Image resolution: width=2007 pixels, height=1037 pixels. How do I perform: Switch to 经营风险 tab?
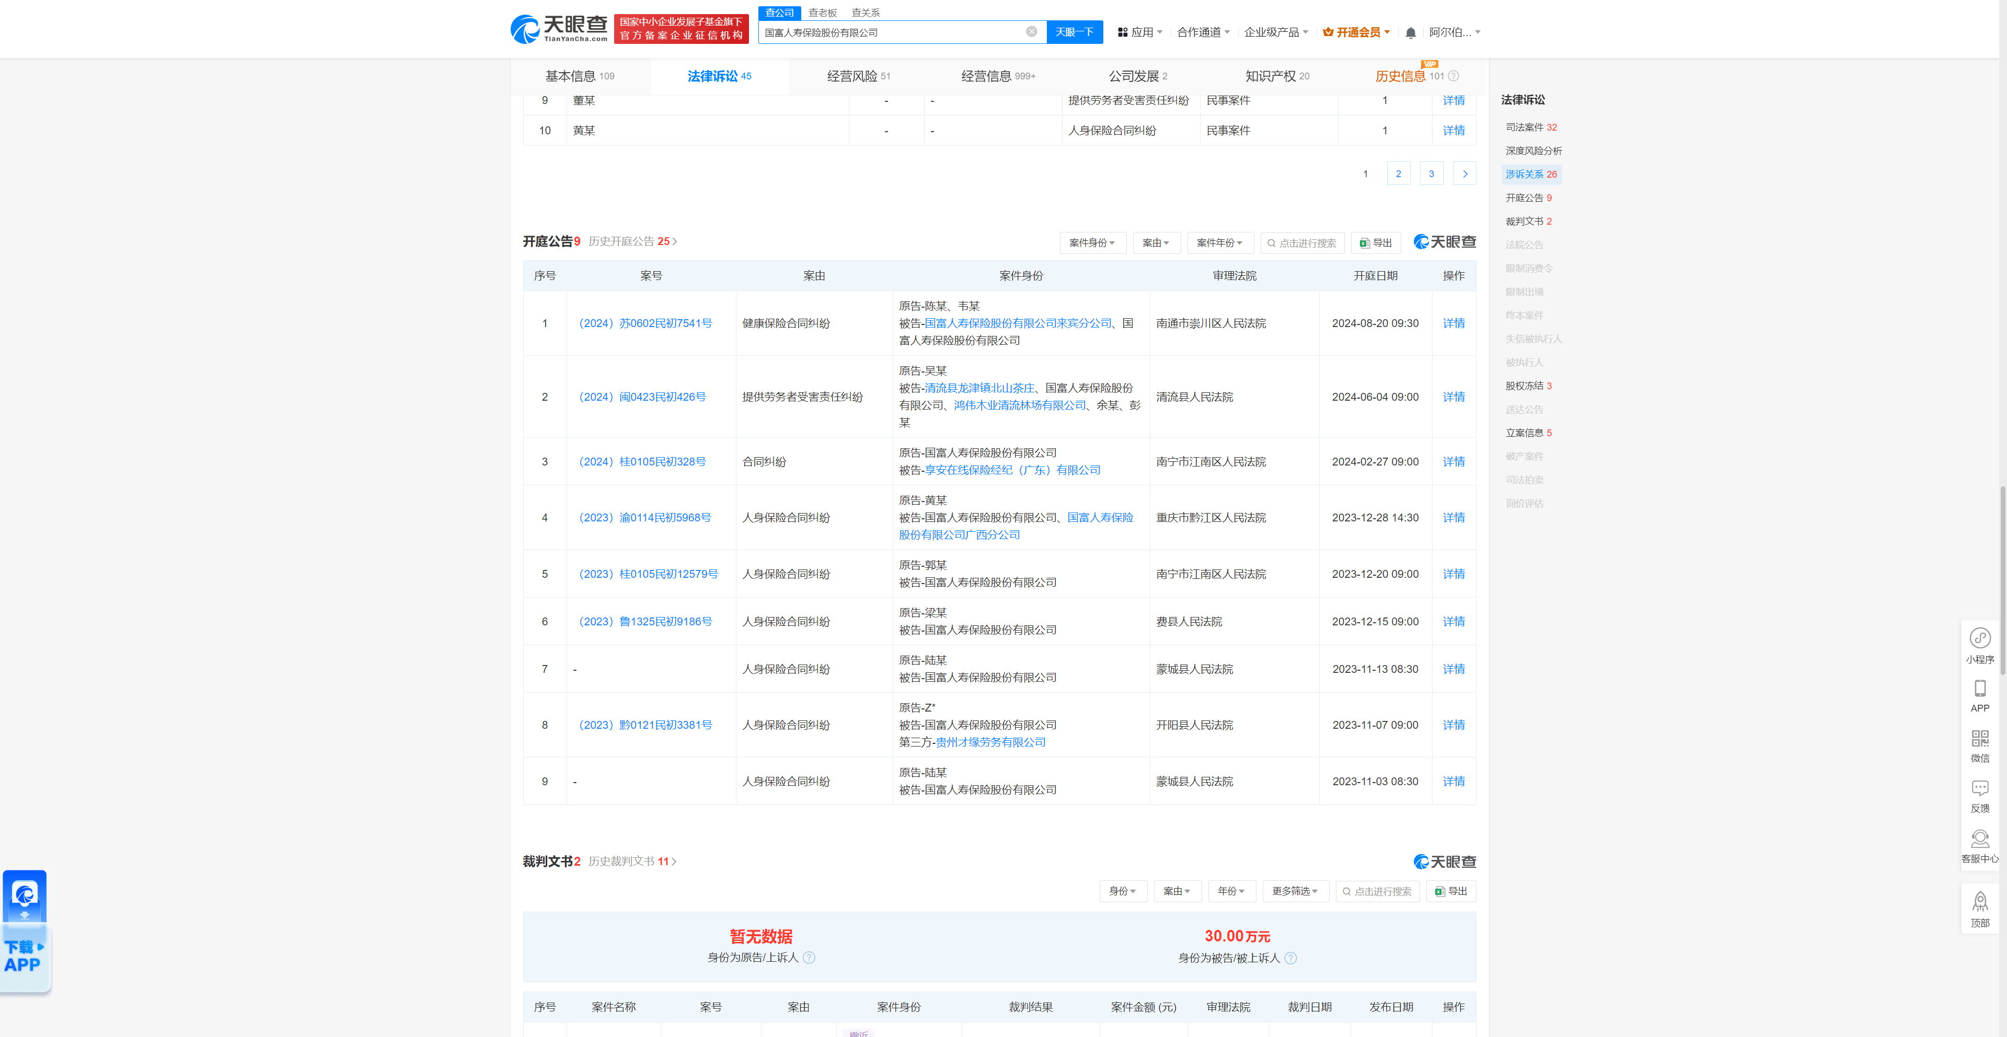tap(858, 76)
